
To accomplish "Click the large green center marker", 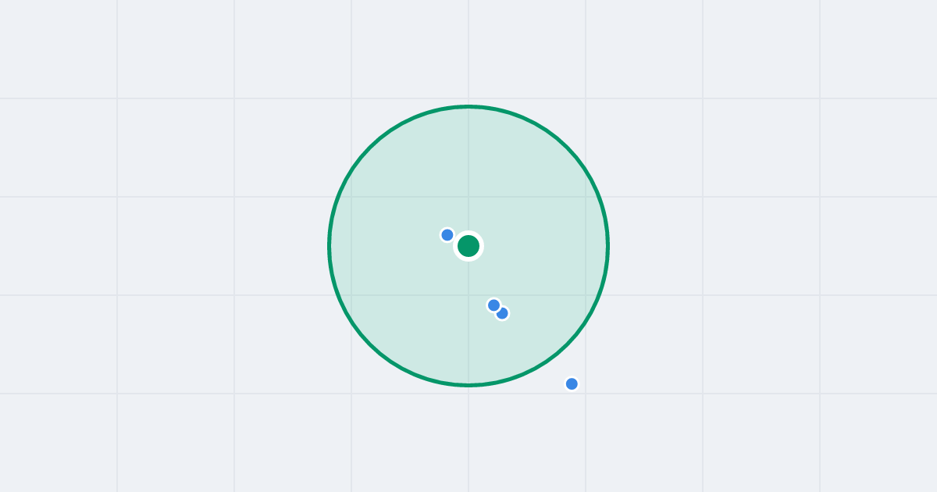I will 468,246.
